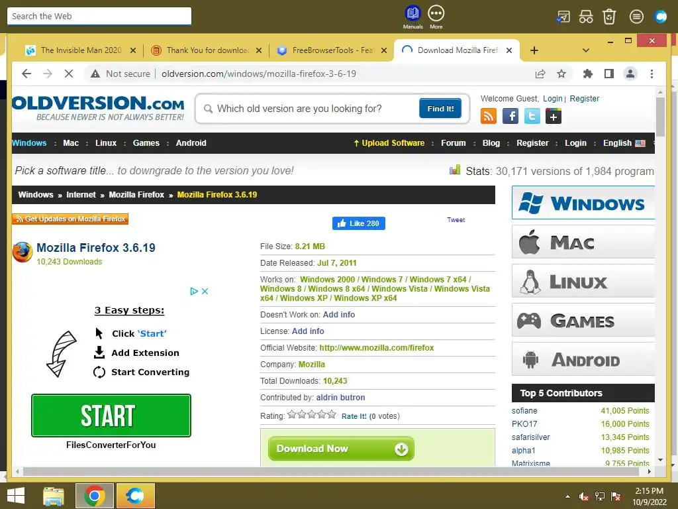Click the Rate It! link

[x=354, y=416]
